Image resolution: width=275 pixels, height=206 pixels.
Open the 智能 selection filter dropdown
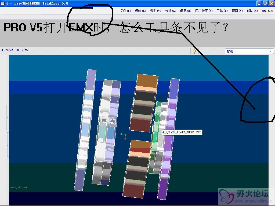pos(249,51)
